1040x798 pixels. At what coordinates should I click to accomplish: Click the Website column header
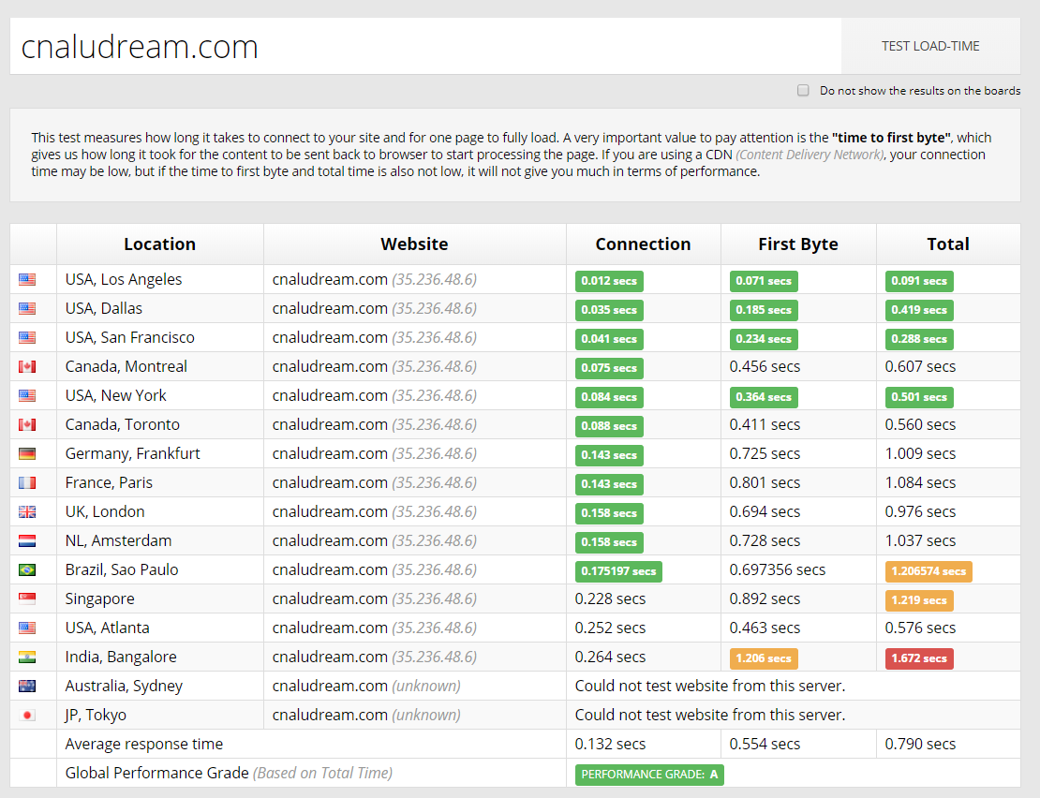[x=414, y=244]
